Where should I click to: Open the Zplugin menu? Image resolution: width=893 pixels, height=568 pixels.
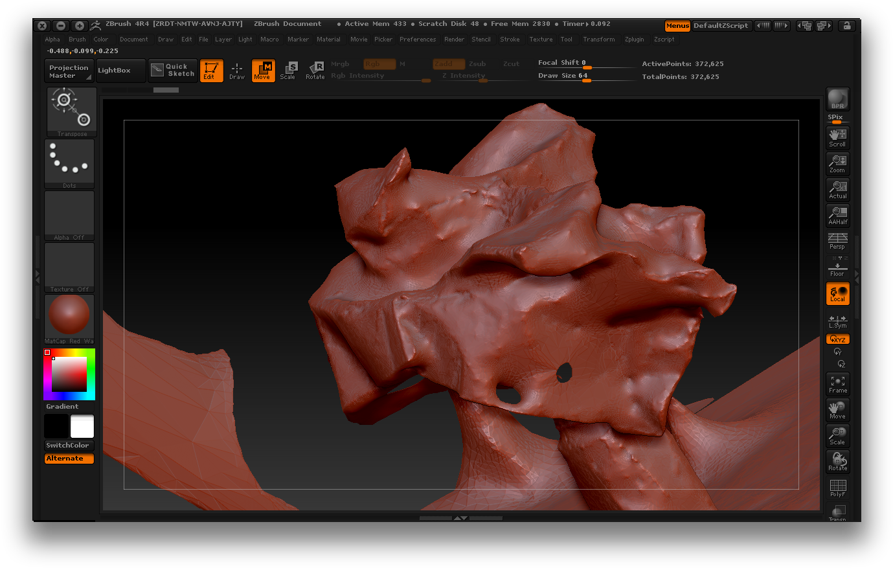(635, 40)
